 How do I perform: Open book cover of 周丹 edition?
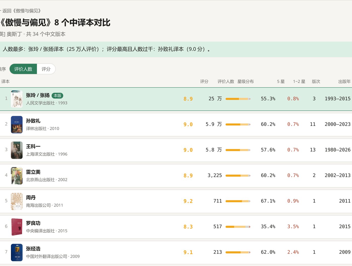tap(17, 201)
